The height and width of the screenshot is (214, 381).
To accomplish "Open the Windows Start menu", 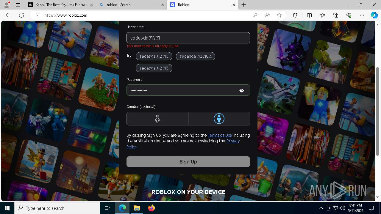I will coord(7,208).
